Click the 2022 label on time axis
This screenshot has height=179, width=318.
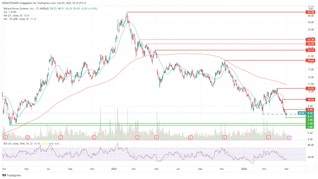pyautogui.click(x=245, y=170)
